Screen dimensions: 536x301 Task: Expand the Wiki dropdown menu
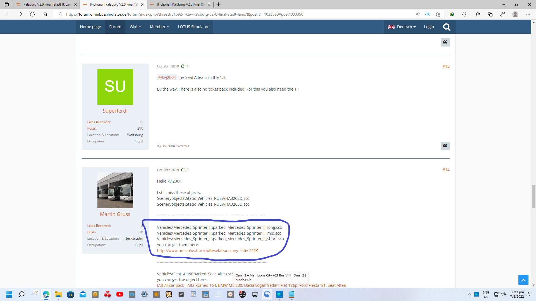[x=135, y=27]
